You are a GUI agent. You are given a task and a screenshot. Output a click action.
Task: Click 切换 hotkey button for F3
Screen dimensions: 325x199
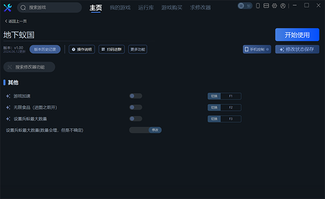click(x=214, y=119)
